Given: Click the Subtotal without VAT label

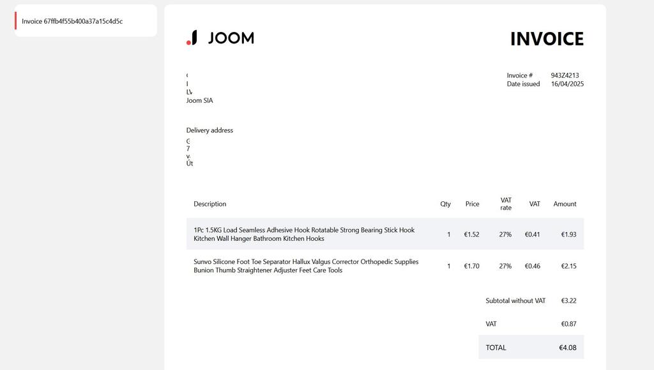Looking at the screenshot, I should [515, 300].
